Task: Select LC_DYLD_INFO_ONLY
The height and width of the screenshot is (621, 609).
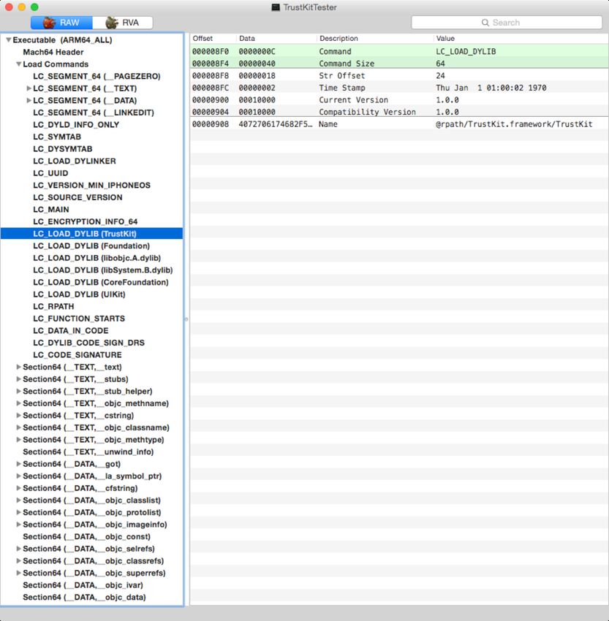Action: [x=76, y=125]
